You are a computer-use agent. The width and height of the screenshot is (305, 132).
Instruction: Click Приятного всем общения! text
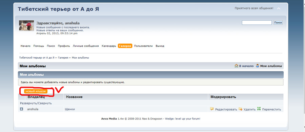tap(254, 8)
